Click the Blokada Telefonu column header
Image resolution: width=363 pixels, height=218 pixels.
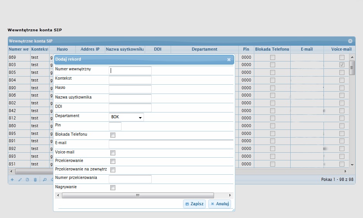pyautogui.click(x=272, y=49)
